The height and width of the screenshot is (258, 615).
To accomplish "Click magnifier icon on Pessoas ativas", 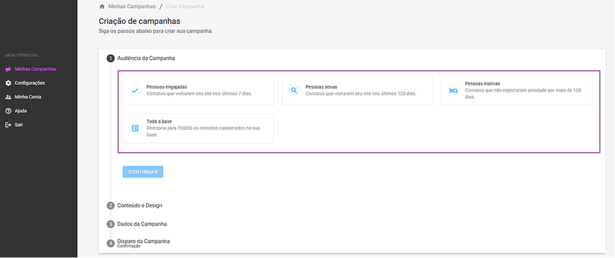I will (x=294, y=90).
